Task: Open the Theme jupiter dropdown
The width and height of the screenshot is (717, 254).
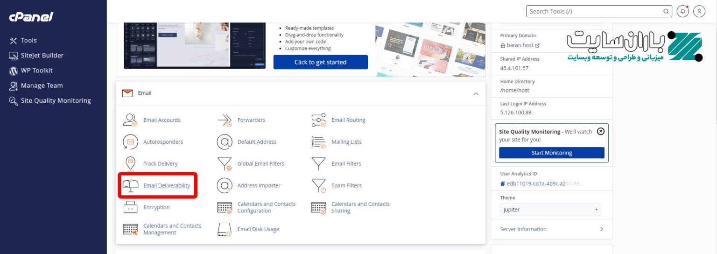Action: pos(550,210)
